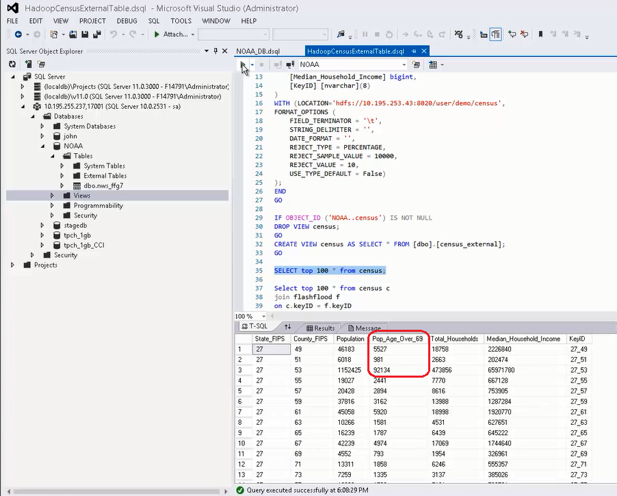Switch to the Message tab

coord(365,328)
